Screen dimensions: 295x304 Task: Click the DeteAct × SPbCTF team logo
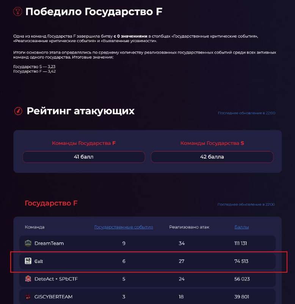tap(28, 279)
